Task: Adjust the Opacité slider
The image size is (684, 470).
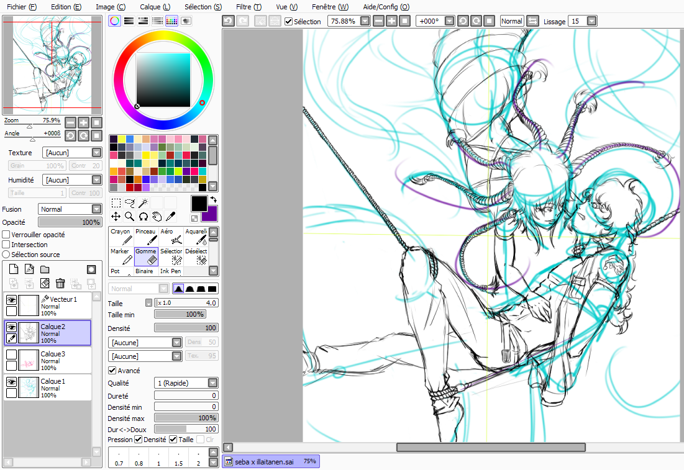Action: (x=70, y=222)
